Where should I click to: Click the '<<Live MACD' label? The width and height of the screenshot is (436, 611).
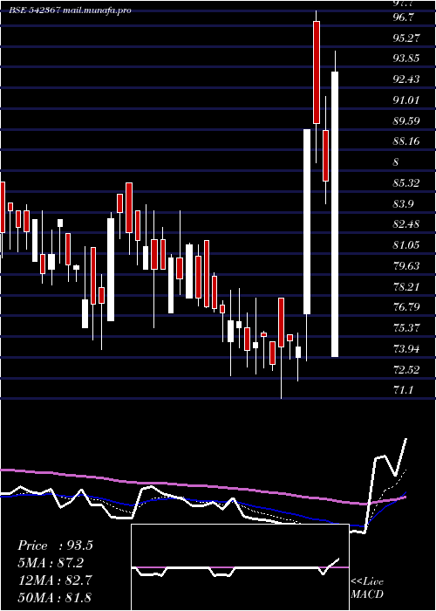click(x=367, y=588)
